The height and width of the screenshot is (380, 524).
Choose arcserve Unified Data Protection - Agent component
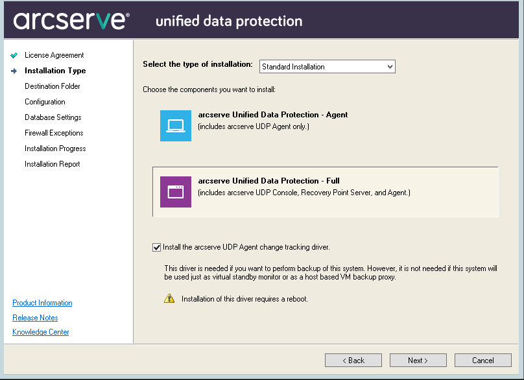pyautogui.click(x=273, y=115)
